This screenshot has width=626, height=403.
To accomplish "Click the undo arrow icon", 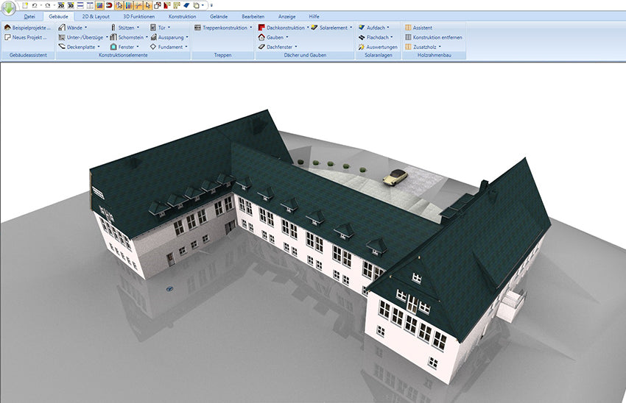I will (34, 5).
